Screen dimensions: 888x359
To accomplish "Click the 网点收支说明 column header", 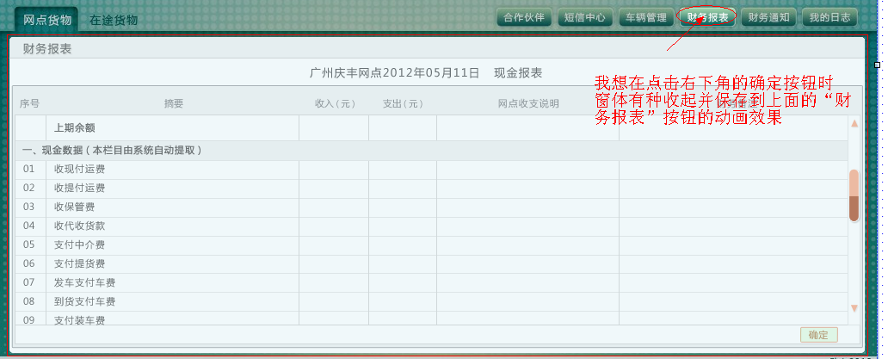I will click(x=528, y=103).
